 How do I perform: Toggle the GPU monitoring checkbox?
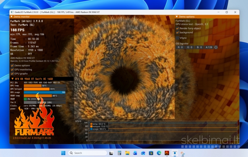click(12, 69)
